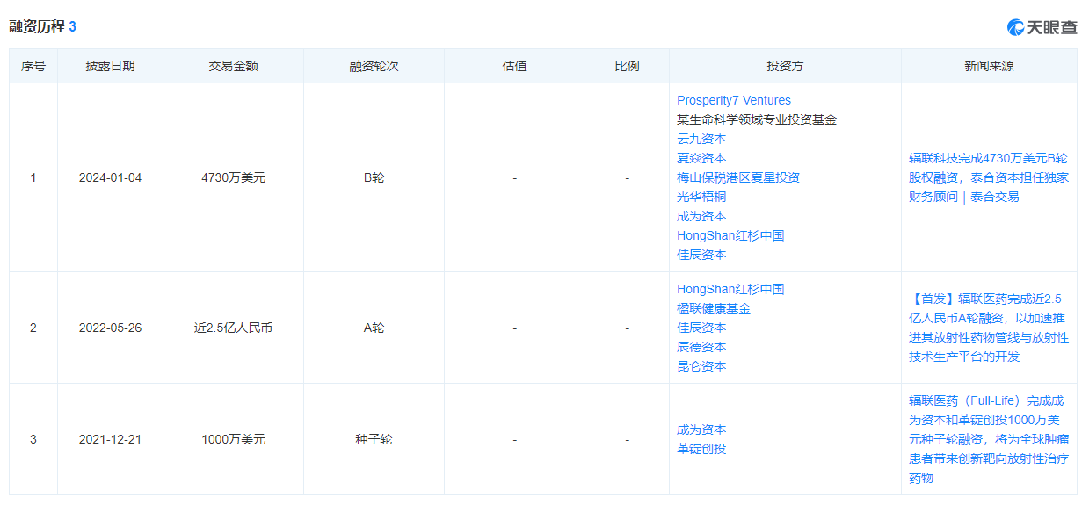Click 楹联健康基金 investor link
This screenshot has width=1082, height=505.
(x=713, y=308)
